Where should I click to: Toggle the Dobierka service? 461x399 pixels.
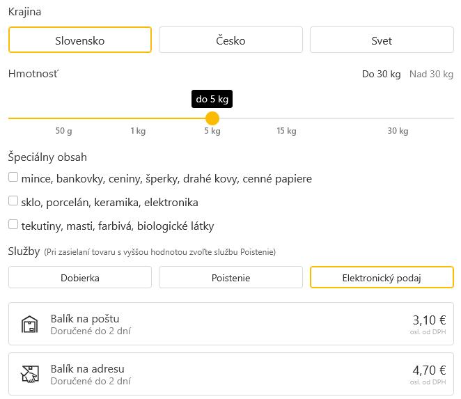coord(80,278)
